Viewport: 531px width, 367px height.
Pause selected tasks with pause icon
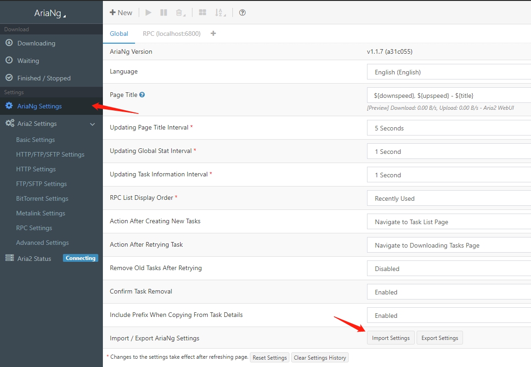pyautogui.click(x=164, y=12)
